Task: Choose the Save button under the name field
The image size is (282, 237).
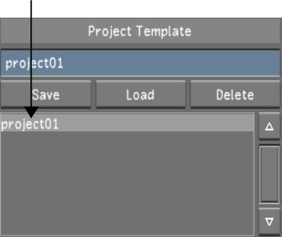Action: coord(46,95)
